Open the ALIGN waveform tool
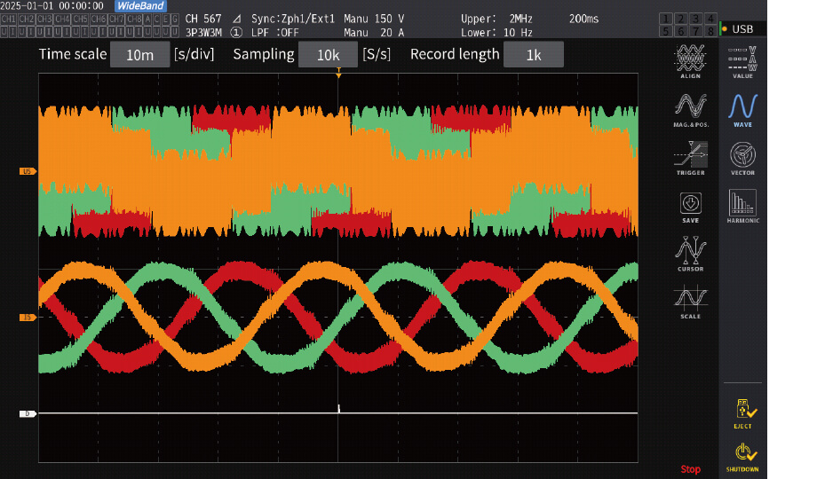Viewport: 817px width, 479px height. [690, 61]
